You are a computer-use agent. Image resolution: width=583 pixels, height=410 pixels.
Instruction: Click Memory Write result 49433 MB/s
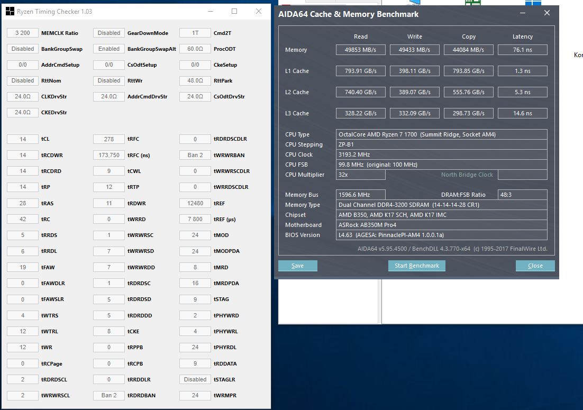pos(415,50)
